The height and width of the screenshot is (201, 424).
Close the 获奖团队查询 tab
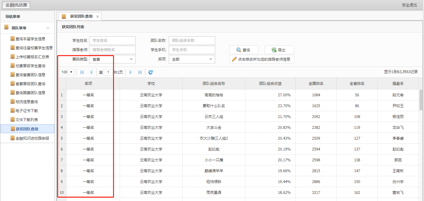pos(98,17)
